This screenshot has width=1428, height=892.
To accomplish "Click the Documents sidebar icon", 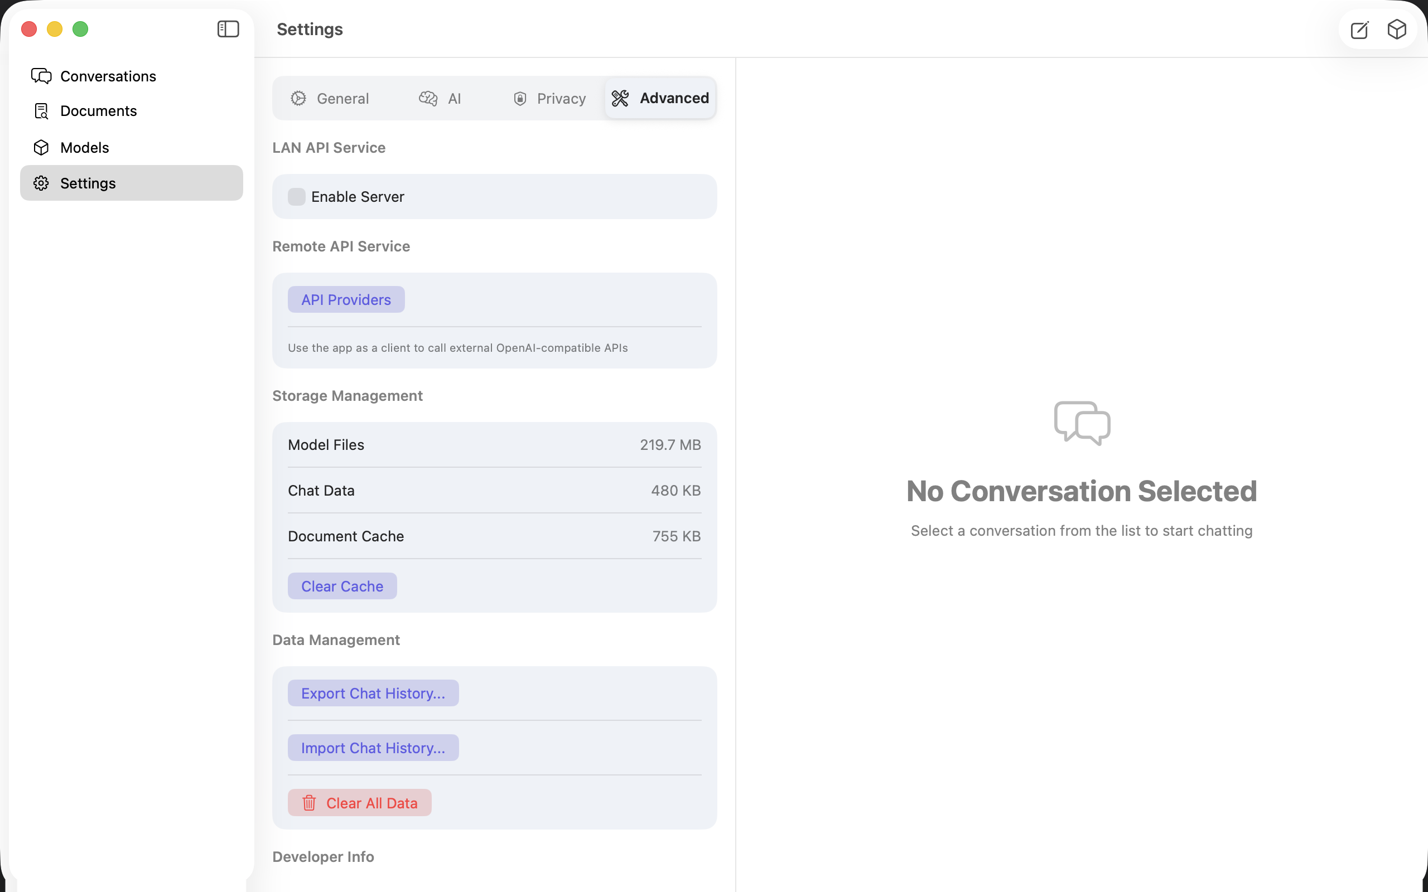I will pyautogui.click(x=41, y=111).
